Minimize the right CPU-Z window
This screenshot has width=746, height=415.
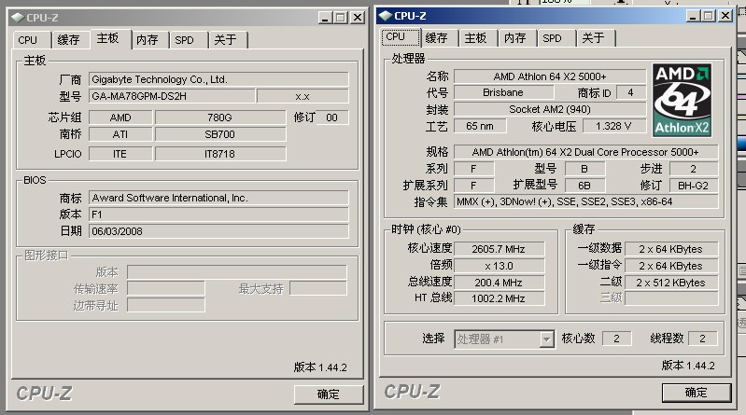point(693,16)
